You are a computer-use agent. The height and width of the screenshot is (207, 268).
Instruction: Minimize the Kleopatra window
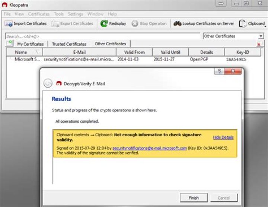tap(236, 3)
